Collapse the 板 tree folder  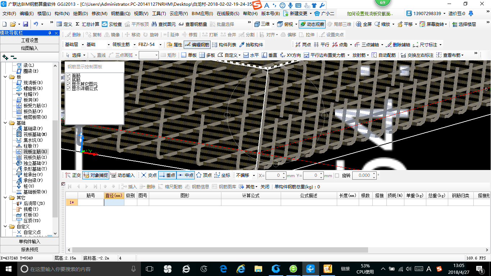point(5,77)
